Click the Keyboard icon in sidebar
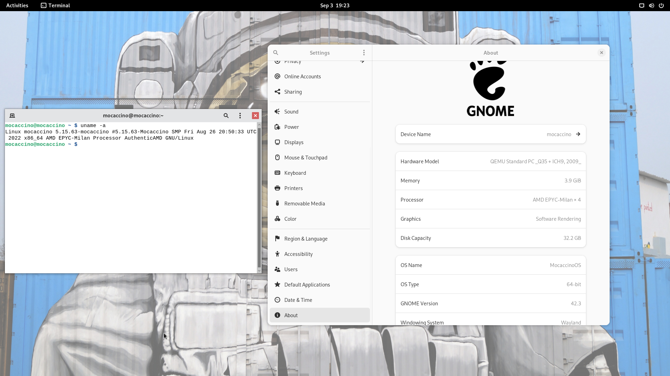Screen dimensions: 670x376 coord(277,173)
